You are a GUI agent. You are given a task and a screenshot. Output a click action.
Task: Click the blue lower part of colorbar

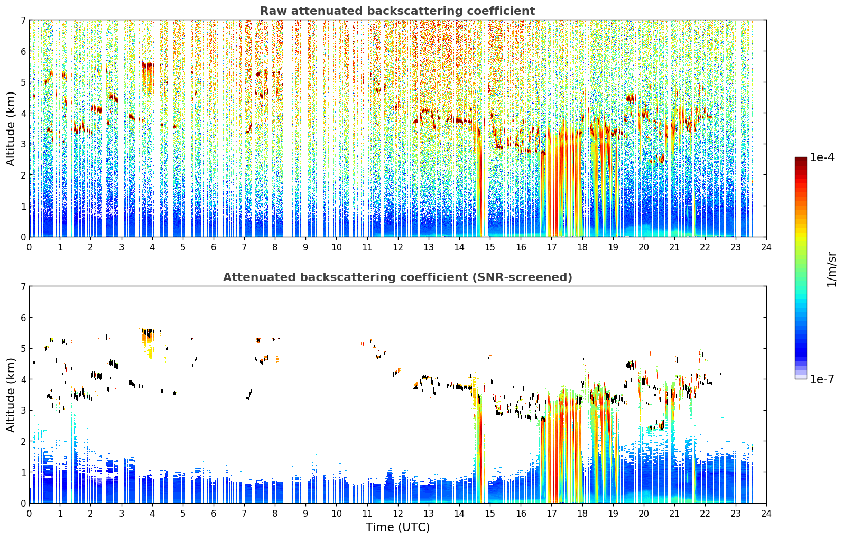[x=801, y=338]
